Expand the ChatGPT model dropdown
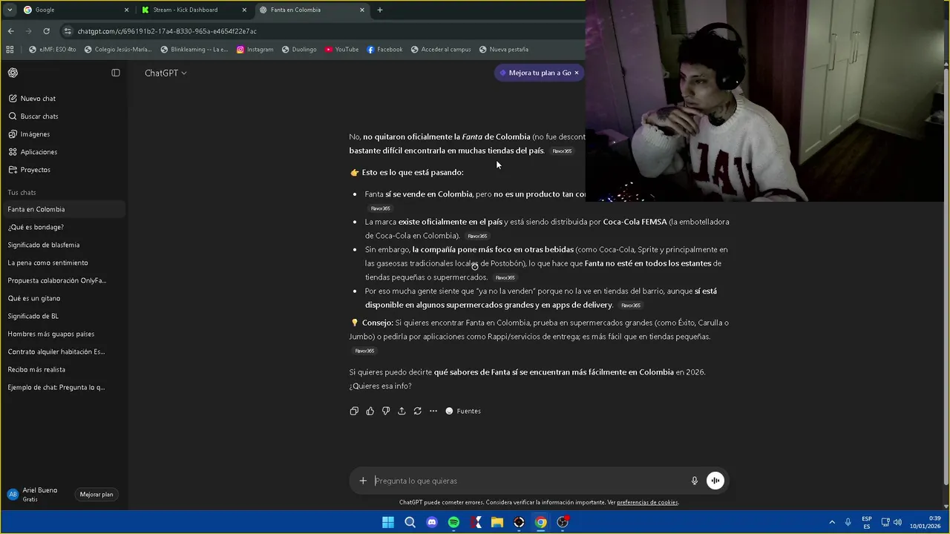Viewport: 950px width, 534px height. pyautogui.click(x=166, y=73)
